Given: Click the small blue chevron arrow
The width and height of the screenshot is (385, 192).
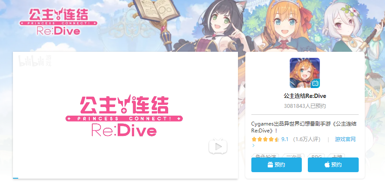Looking at the screenshot, I should pos(254,146).
